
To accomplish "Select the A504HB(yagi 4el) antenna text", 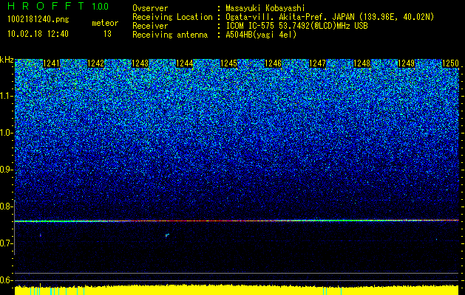I will 261,35.
